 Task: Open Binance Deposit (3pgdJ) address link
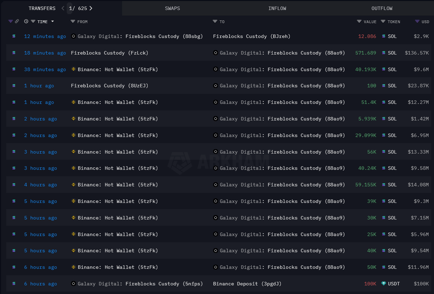click(x=247, y=284)
